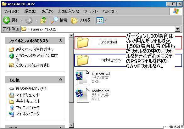184x129 pixels.
Task: Click the grey Forward arrow button
Action: click(29, 20)
